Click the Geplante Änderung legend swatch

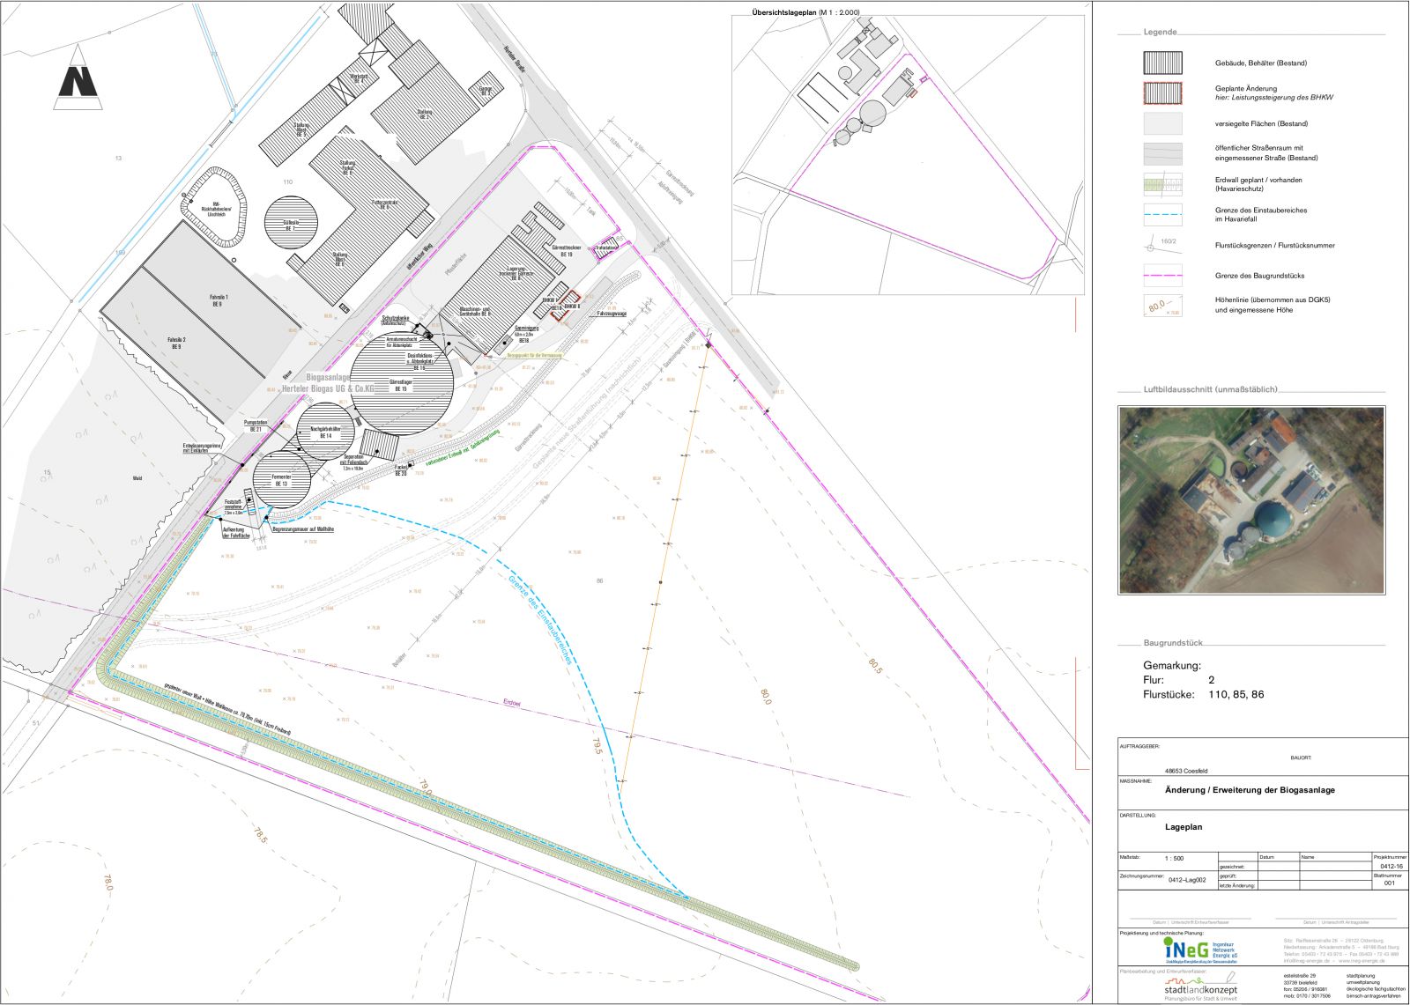(x=1162, y=92)
